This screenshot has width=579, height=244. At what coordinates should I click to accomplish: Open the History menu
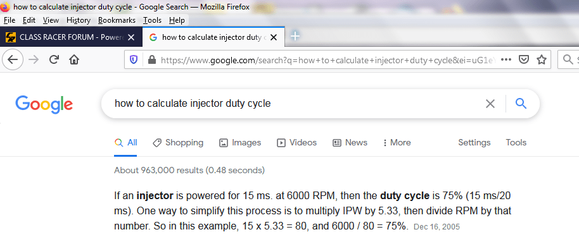click(79, 20)
